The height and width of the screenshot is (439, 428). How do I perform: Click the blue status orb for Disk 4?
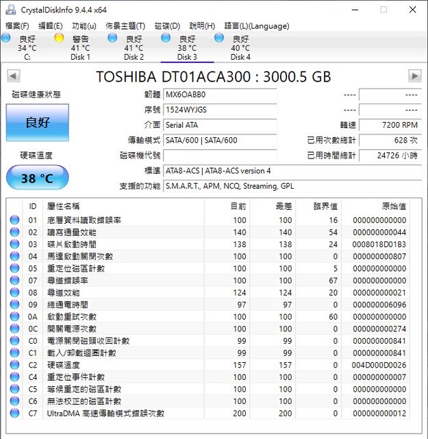[x=219, y=38]
